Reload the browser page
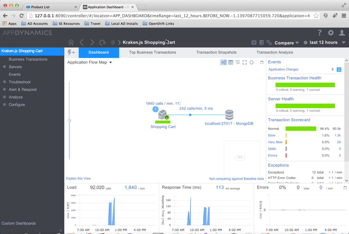Image resolution: width=349 pixels, height=234 pixels. [22, 15]
